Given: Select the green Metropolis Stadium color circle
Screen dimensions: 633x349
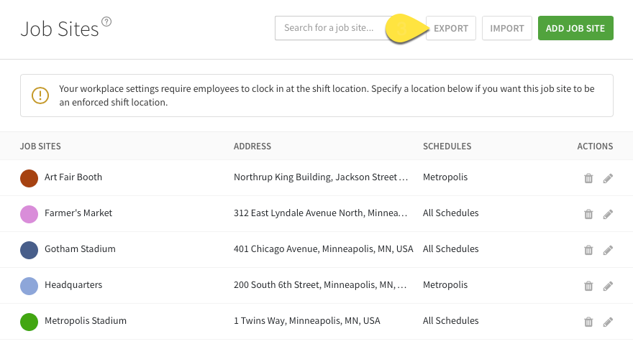Looking at the screenshot, I should click(x=29, y=322).
